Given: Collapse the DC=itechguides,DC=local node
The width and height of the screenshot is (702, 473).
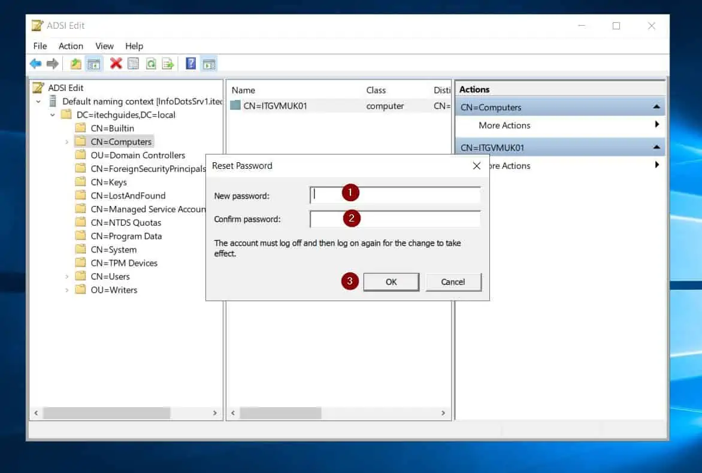Looking at the screenshot, I should (x=52, y=115).
